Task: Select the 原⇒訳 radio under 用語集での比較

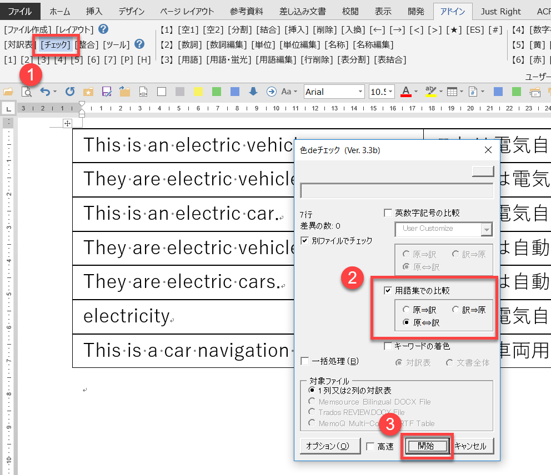Action: point(408,310)
